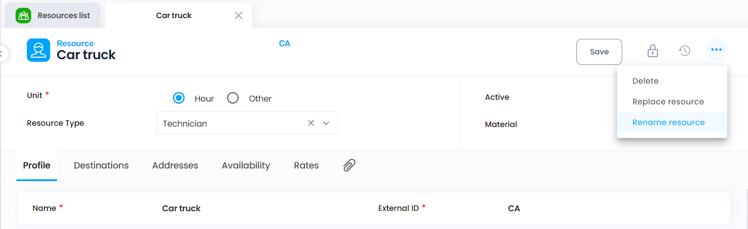This screenshot has width=748, height=229.
Task: Open history via the clock icon
Action: [684, 51]
